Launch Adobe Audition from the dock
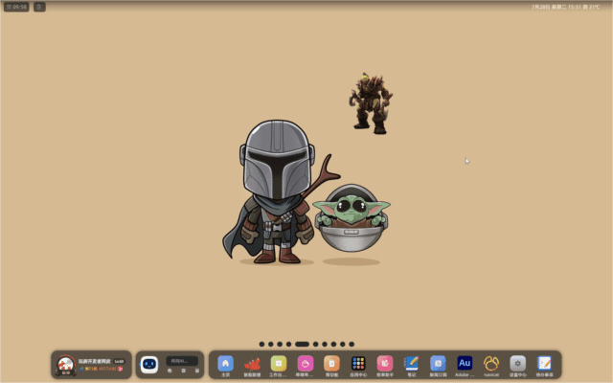 coord(465,364)
